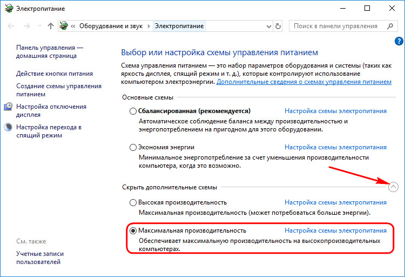Open Создание схемы управления питанием
The height and width of the screenshot is (277, 405).
pos(59,90)
